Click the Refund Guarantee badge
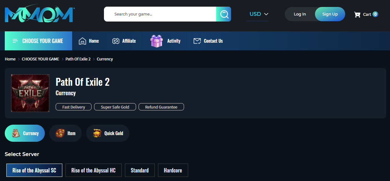Screen dimensions: 390x181 coord(161,107)
